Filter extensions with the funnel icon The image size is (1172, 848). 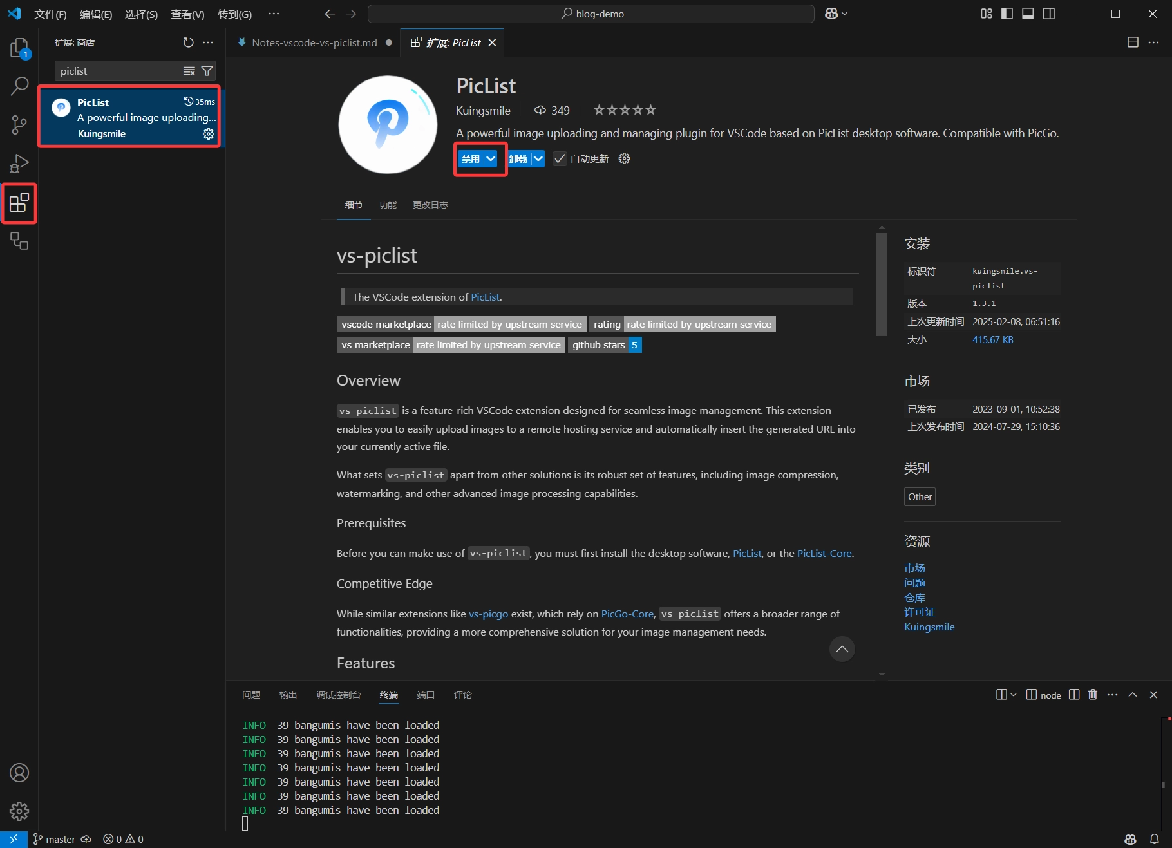(x=207, y=71)
